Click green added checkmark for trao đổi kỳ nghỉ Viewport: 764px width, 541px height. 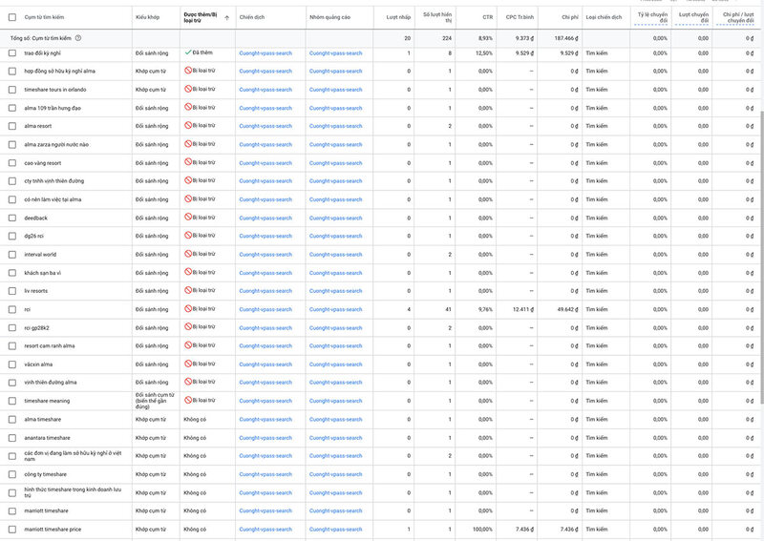pyautogui.click(x=188, y=52)
